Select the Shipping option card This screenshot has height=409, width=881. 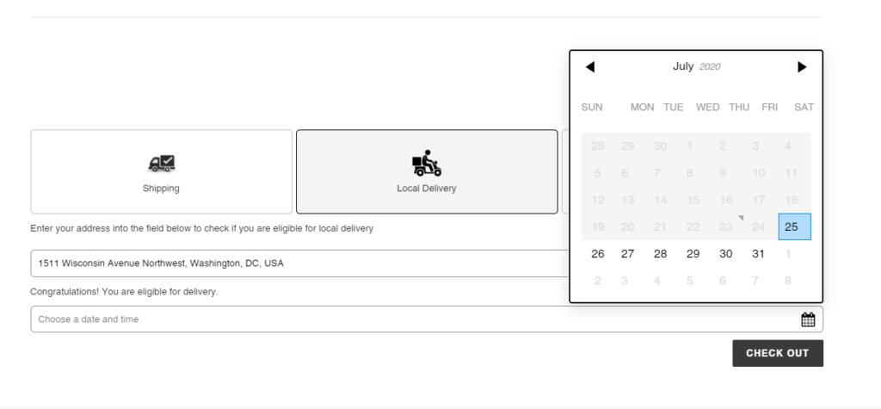pos(161,171)
